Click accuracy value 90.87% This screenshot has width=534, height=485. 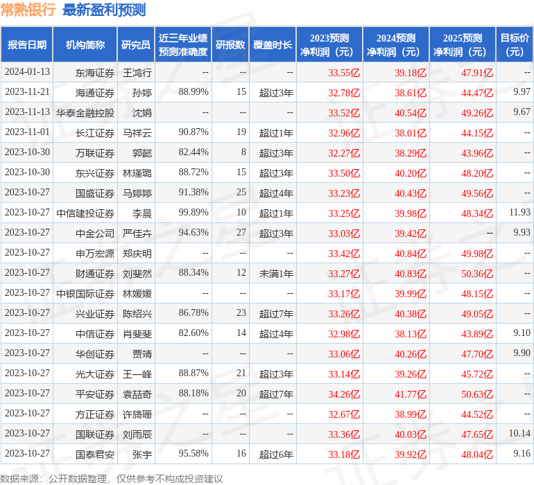193,132
